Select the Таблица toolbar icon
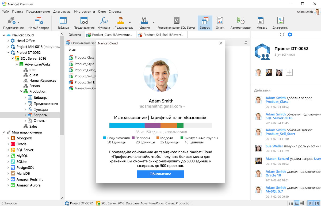The width and height of the screenshot is (321, 206). 63,21
